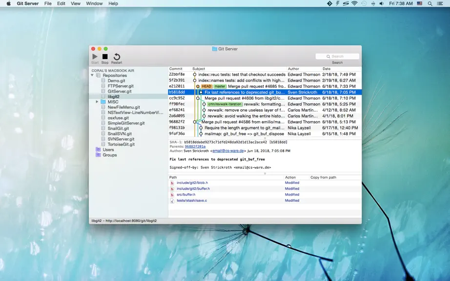Click the save.c source file icon

click(x=172, y=201)
